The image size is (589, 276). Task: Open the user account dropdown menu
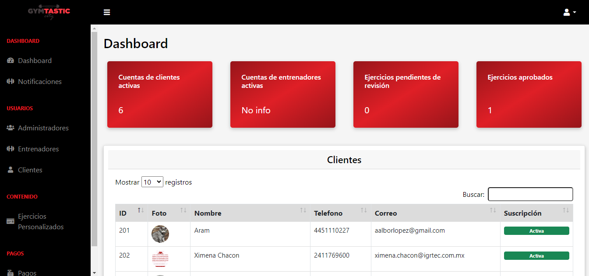click(x=569, y=12)
